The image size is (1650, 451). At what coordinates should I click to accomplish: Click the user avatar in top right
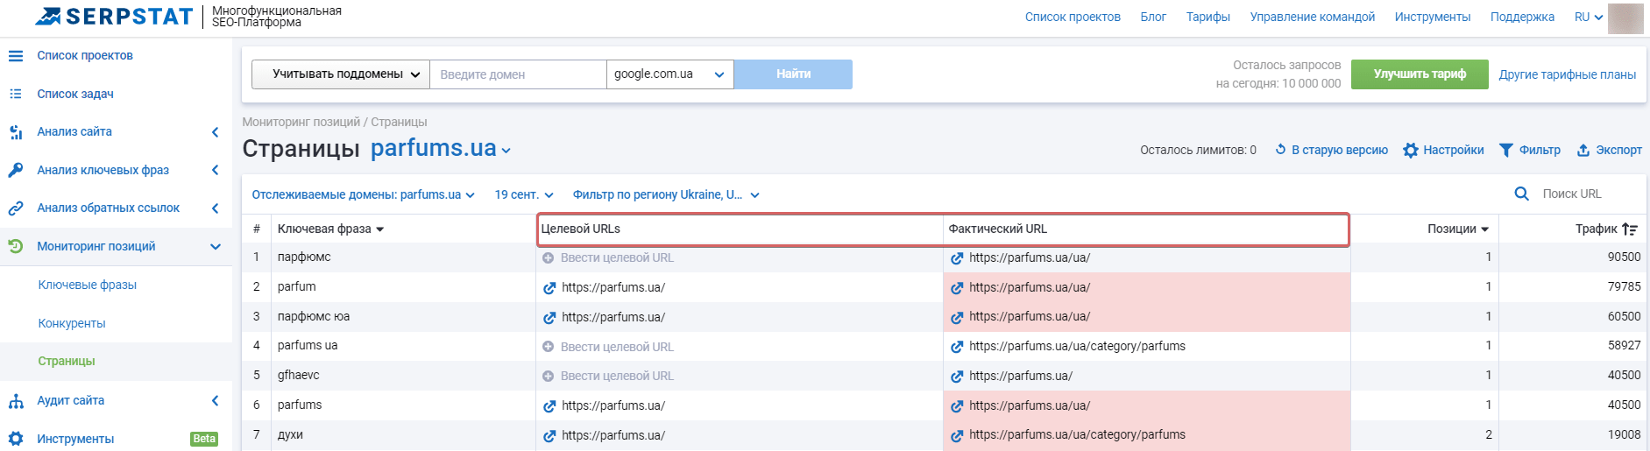[1625, 18]
